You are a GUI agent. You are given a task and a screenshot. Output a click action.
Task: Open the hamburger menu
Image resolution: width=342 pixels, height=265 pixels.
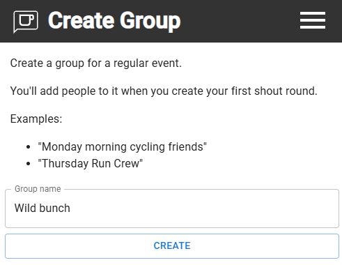(x=313, y=20)
